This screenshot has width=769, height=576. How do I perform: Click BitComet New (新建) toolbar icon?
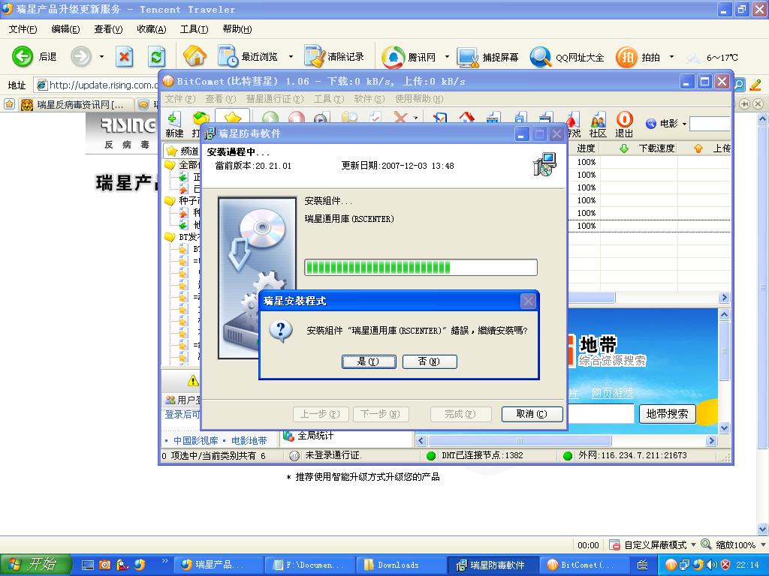pyautogui.click(x=174, y=125)
